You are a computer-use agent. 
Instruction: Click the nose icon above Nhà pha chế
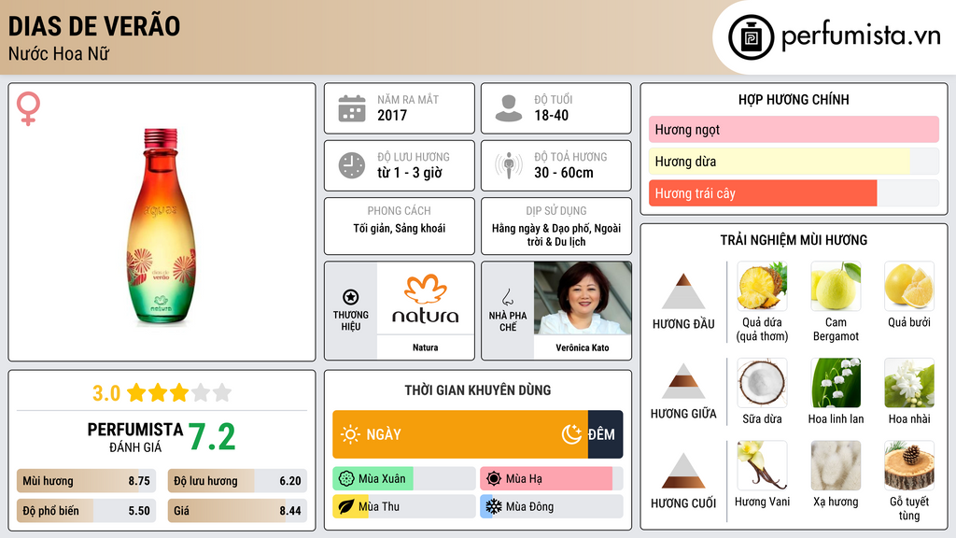[507, 297]
